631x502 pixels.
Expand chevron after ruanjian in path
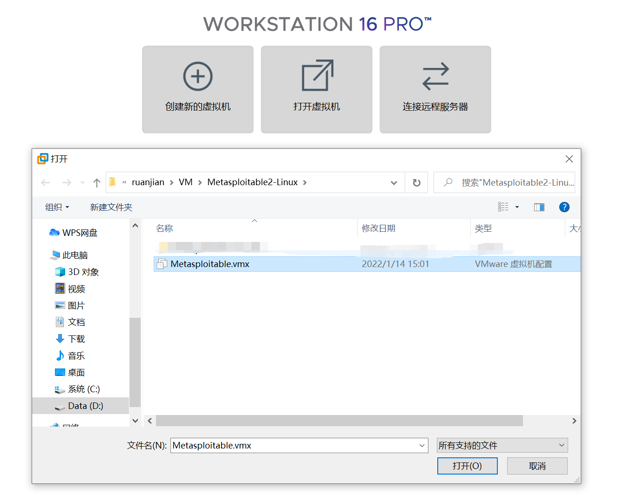[171, 182]
